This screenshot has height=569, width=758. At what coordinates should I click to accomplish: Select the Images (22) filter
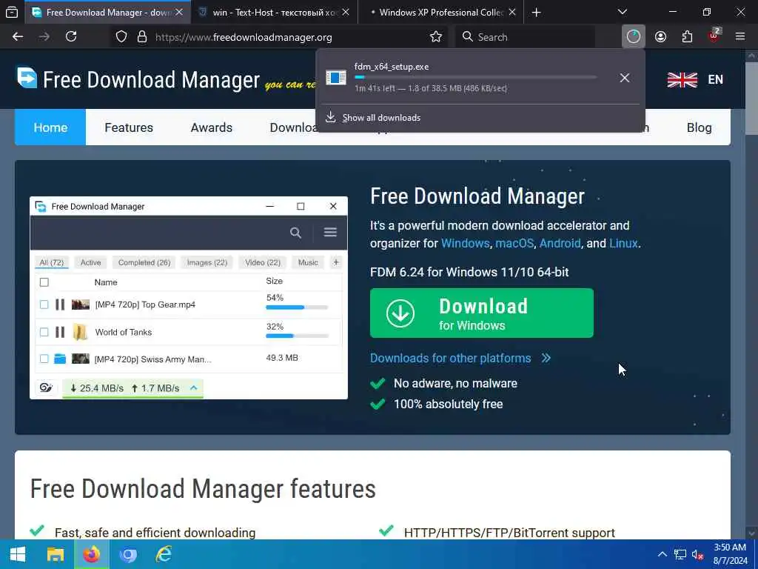(207, 262)
